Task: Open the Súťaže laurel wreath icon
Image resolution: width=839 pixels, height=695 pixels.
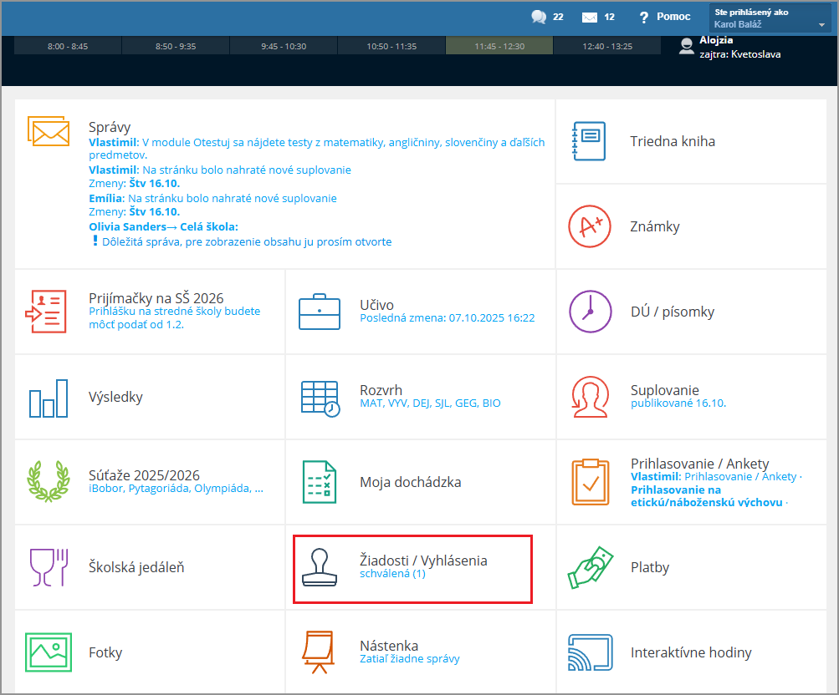Action: (x=48, y=482)
